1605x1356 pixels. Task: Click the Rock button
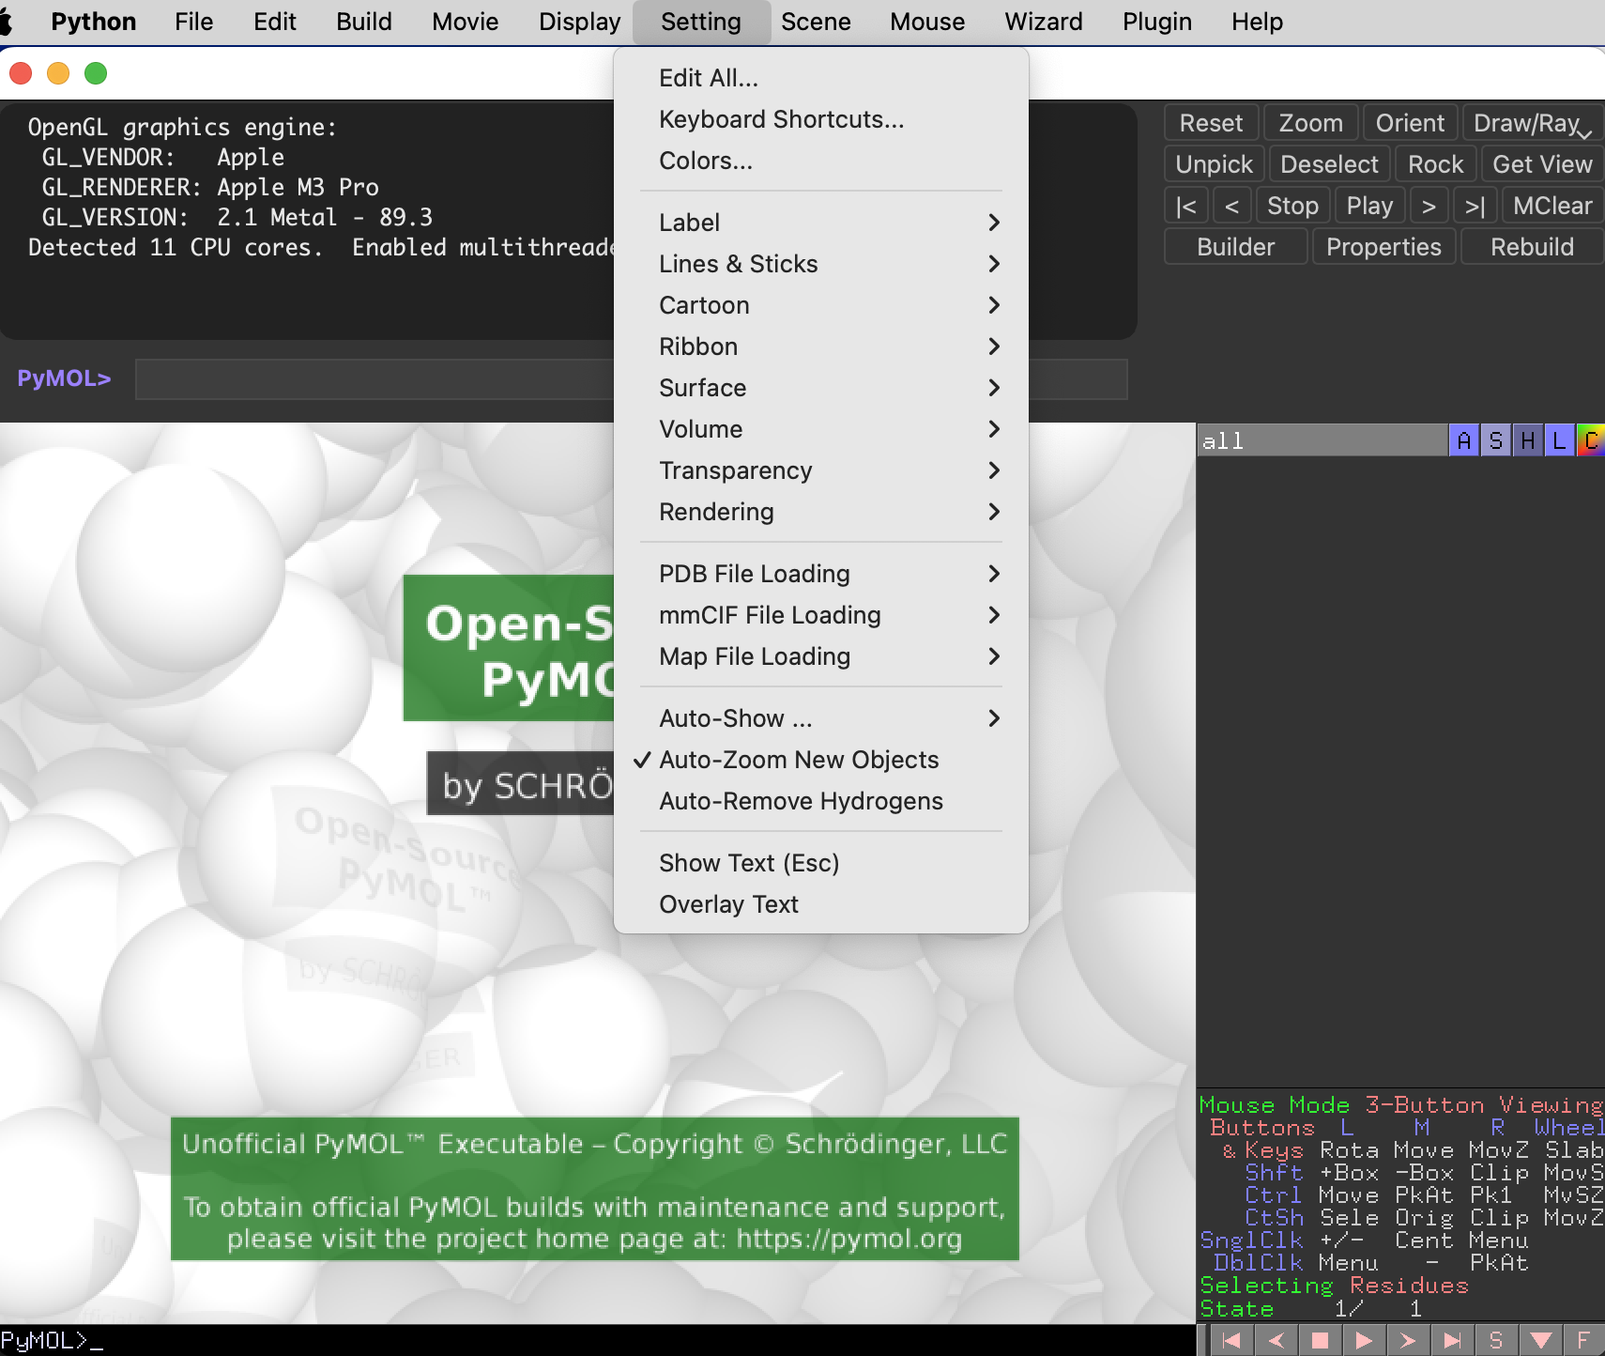point(1435,164)
